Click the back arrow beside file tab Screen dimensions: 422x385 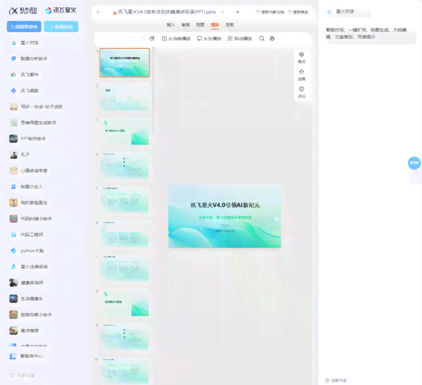(99, 12)
